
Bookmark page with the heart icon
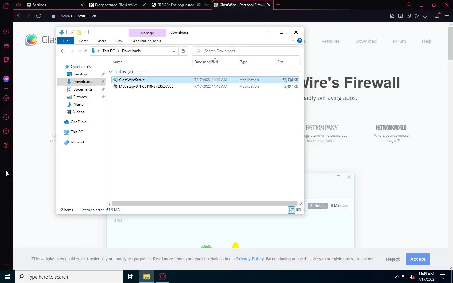pos(425,16)
